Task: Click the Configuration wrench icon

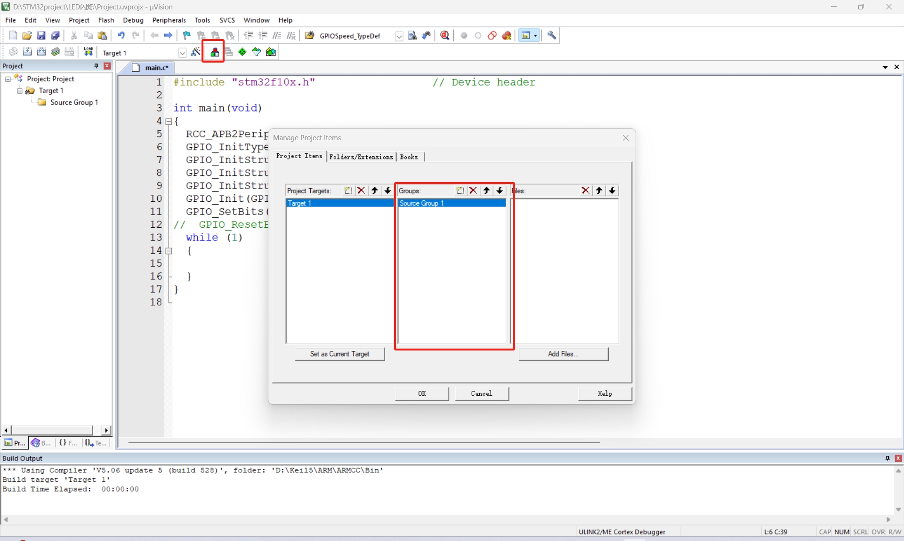Action: pyautogui.click(x=552, y=35)
